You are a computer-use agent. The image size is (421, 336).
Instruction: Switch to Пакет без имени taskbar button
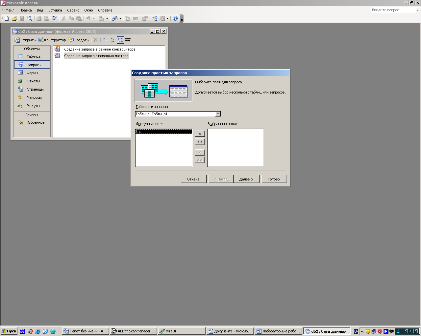(85, 331)
